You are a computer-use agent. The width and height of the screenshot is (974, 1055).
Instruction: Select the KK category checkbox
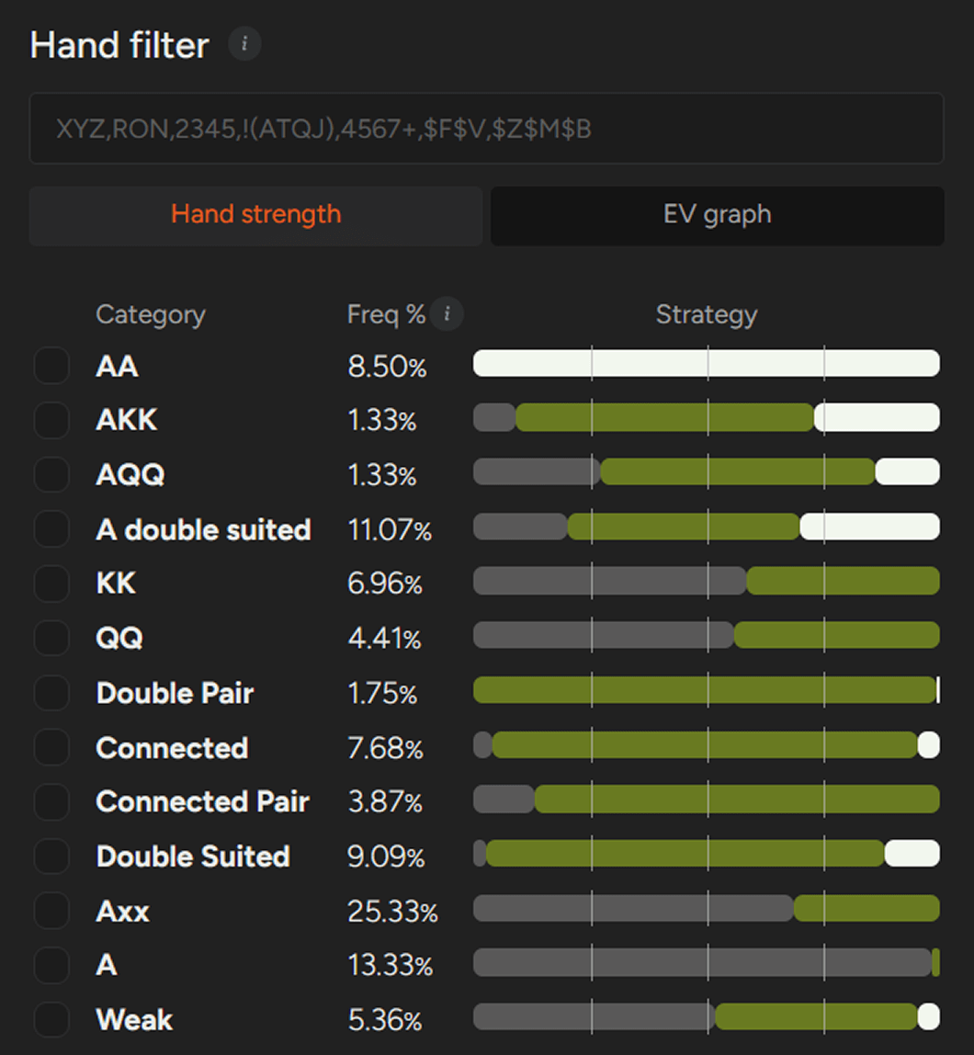(51, 584)
